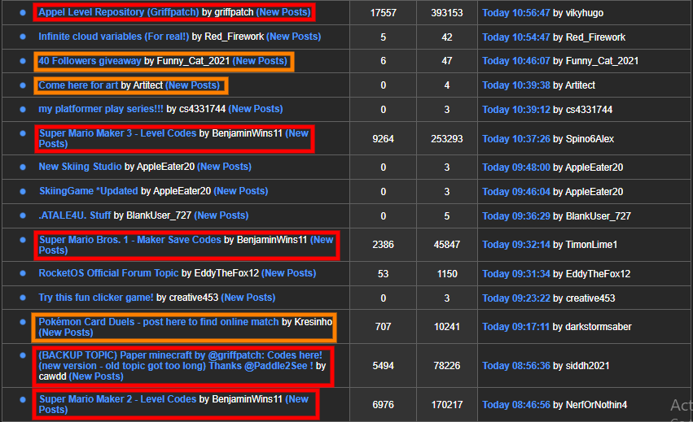The width and height of the screenshot is (693, 422).
Task: Open the Pokémon Card Duels topic
Action: (159, 322)
